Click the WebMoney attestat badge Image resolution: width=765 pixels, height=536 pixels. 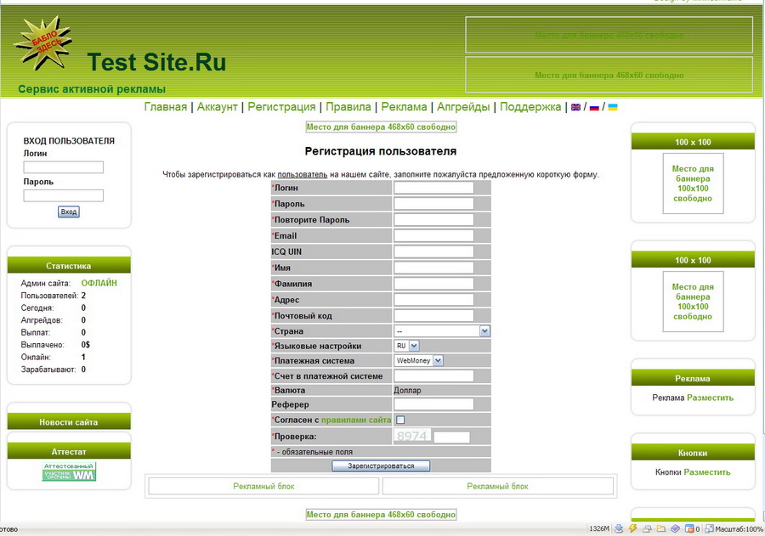coord(69,471)
